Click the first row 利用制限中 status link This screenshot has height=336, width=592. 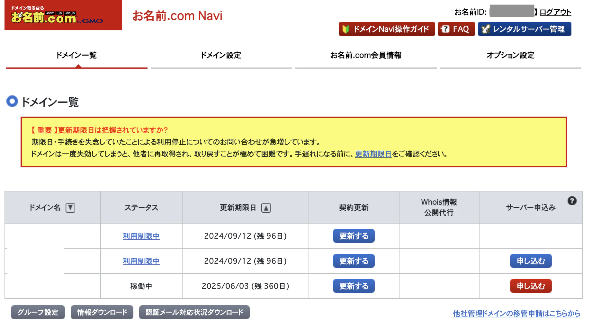[x=141, y=236]
